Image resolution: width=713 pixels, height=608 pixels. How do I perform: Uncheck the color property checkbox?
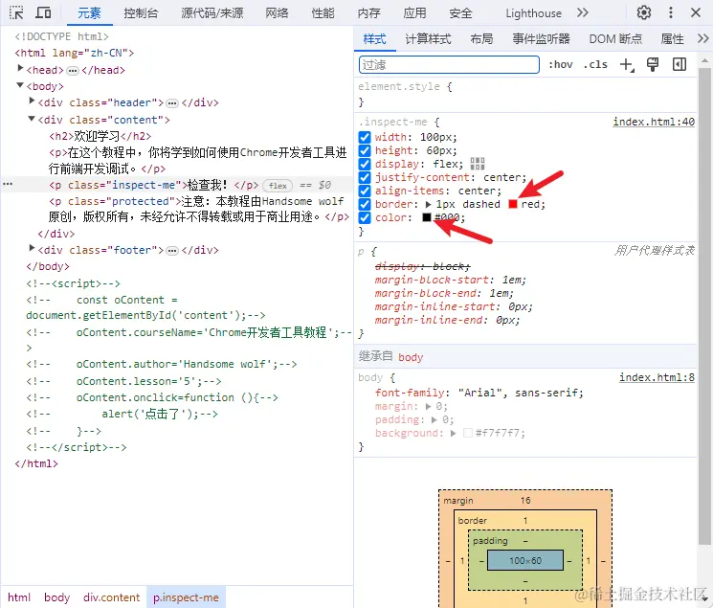[365, 217]
